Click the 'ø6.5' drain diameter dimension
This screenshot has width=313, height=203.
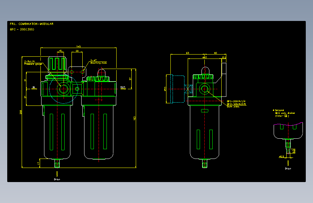coord(281,156)
